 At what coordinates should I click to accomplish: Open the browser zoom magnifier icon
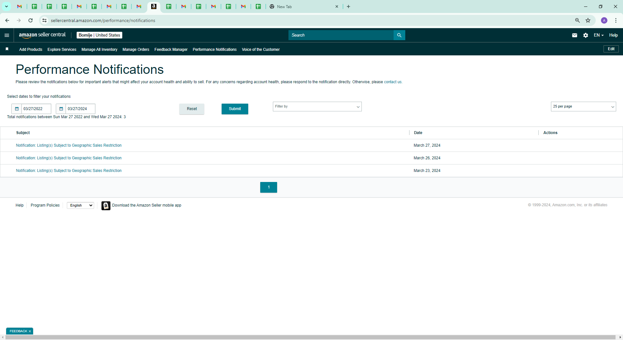pos(577,20)
